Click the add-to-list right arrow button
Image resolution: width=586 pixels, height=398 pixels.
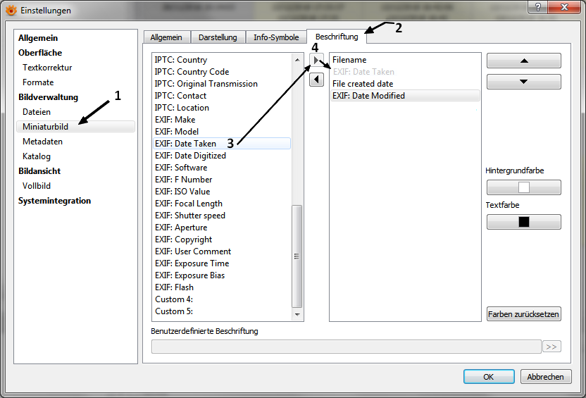coord(316,60)
